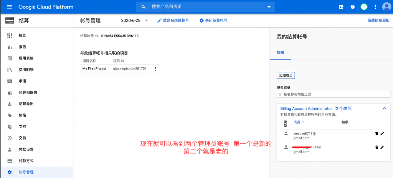The width and height of the screenshot is (393, 178).
Task: Click the 概览 dashboard icon
Action: point(10,35)
